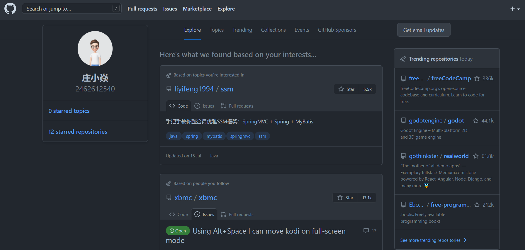Switch to the Topics tab
The width and height of the screenshot is (525, 250).
(x=217, y=30)
